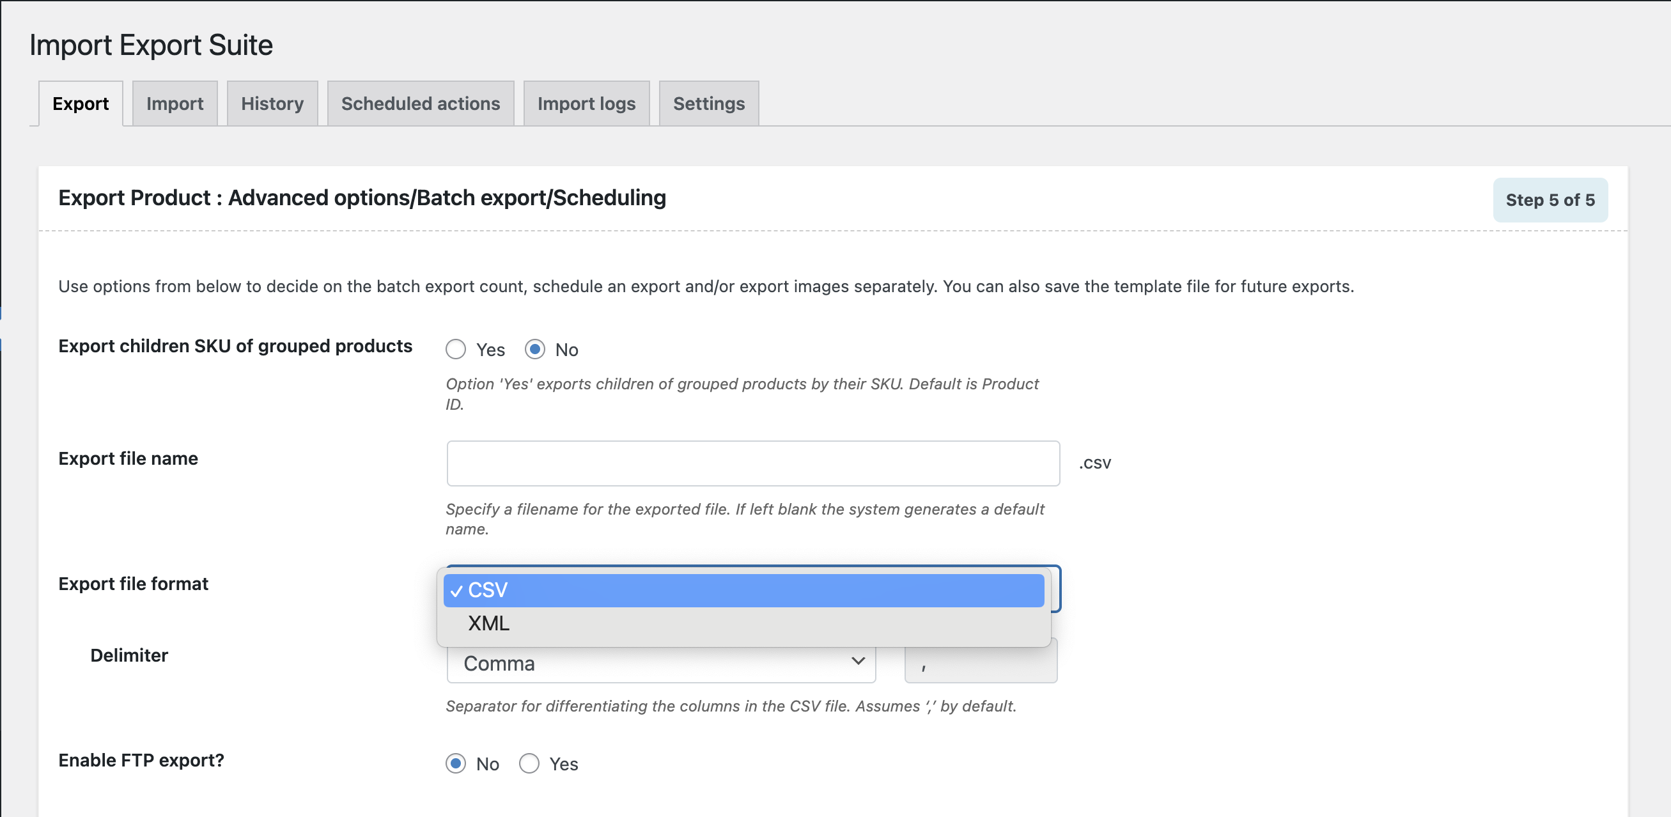The image size is (1671, 817).
Task: Select No for FTP export
Action: 456,763
